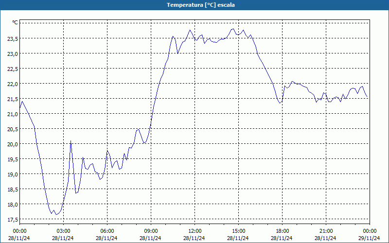Click the 15:00 time axis label

238,231
